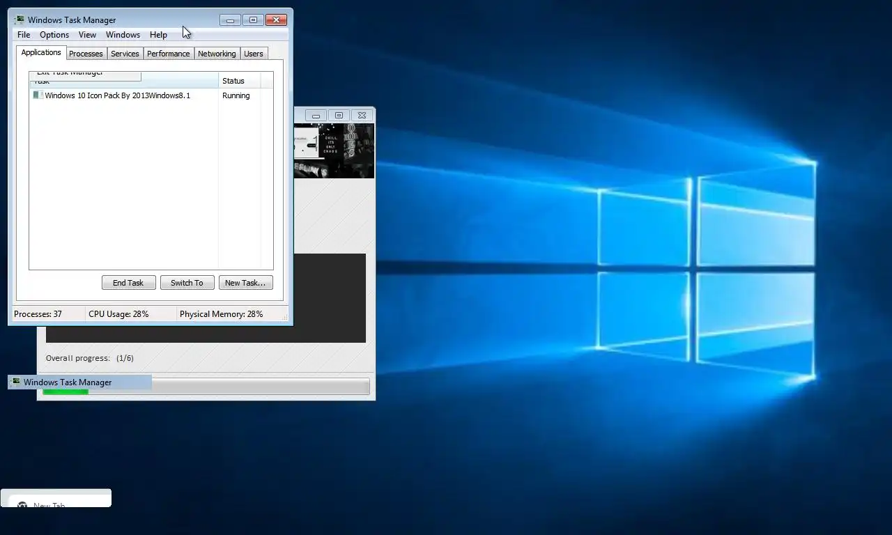Minimize the Windows Task Manager window
The height and width of the screenshot is (535, 892).
tap(230, 20)
